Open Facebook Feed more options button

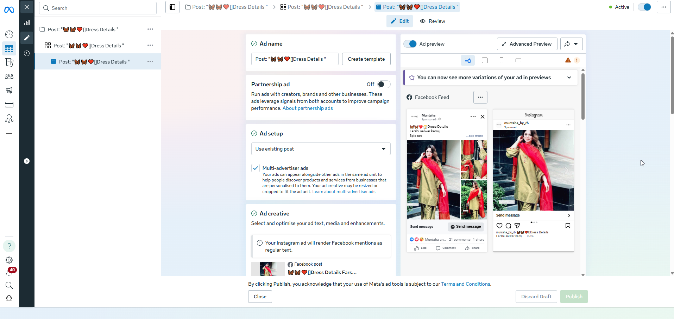coord(480,97)
